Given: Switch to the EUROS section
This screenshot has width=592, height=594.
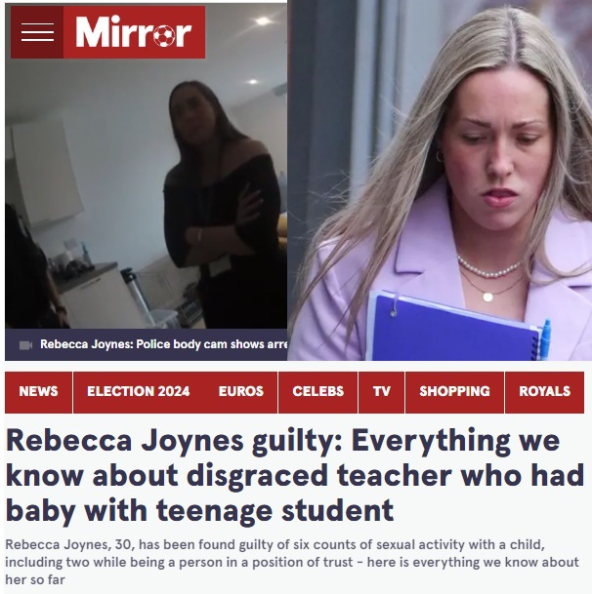Looking at the screenshot, I should tap(241, 392).
